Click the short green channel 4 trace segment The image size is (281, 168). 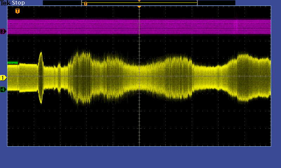coord(13,63)
